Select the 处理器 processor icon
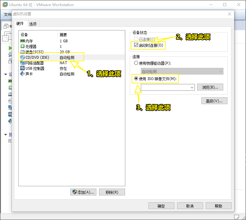The image size is (246, 220). tap(23, 46)
